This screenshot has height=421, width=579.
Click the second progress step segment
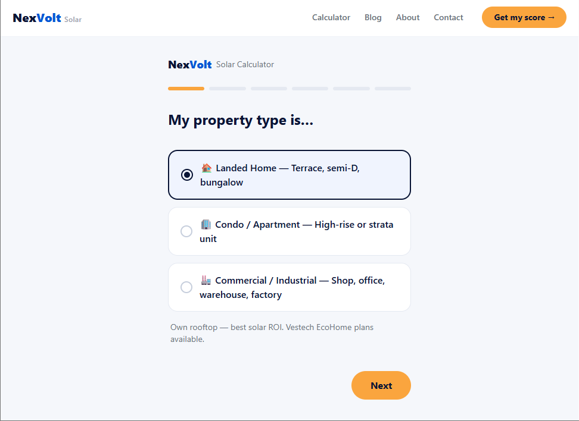[x=228, y=89]
